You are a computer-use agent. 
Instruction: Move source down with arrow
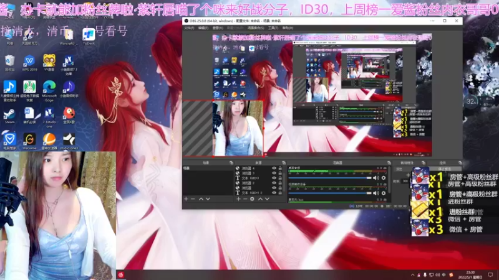(267, 199)
